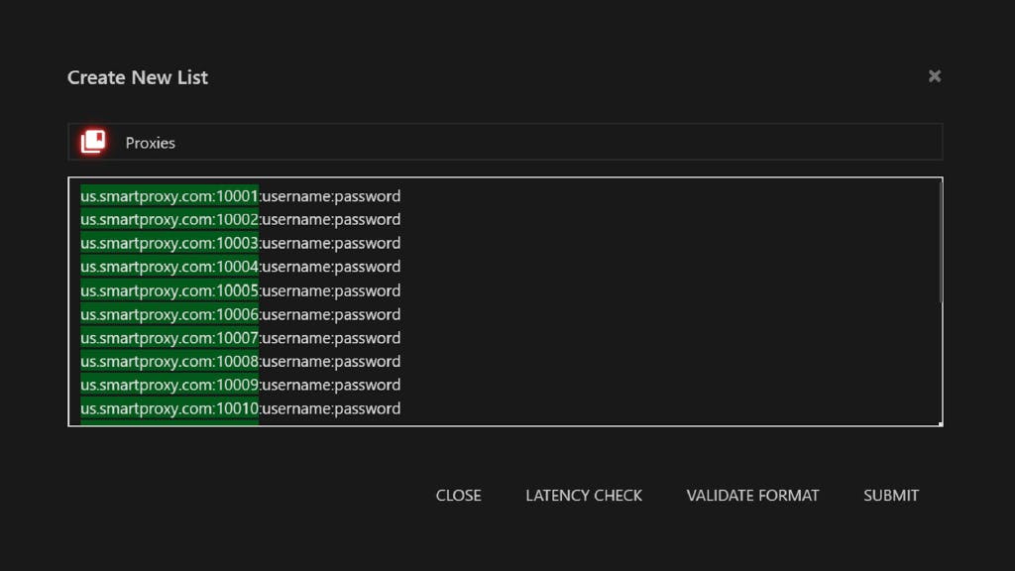Submit the new proxy list
Viewport: 1015px width, 571px height.
pyautogui.click(x=891, y=496)
